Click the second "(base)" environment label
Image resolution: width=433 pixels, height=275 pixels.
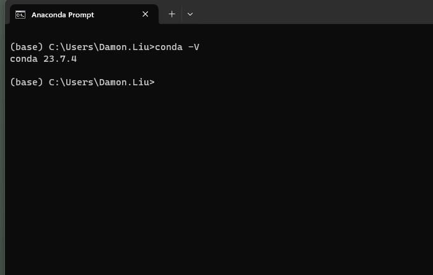click(x=26, y=83)
